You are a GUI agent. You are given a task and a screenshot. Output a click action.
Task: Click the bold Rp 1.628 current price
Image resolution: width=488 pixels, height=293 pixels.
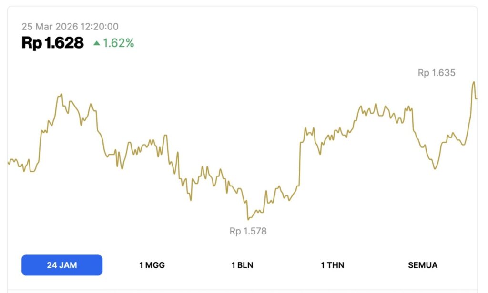click(x=52, y=43)
